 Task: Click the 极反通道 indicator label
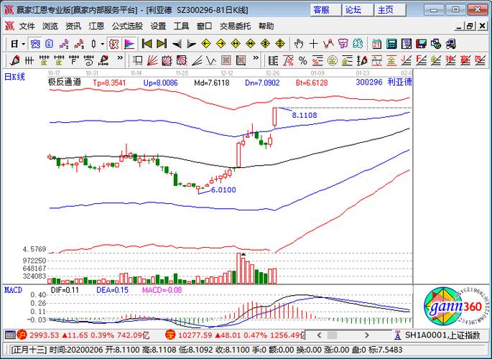click(x=65, y=83)
